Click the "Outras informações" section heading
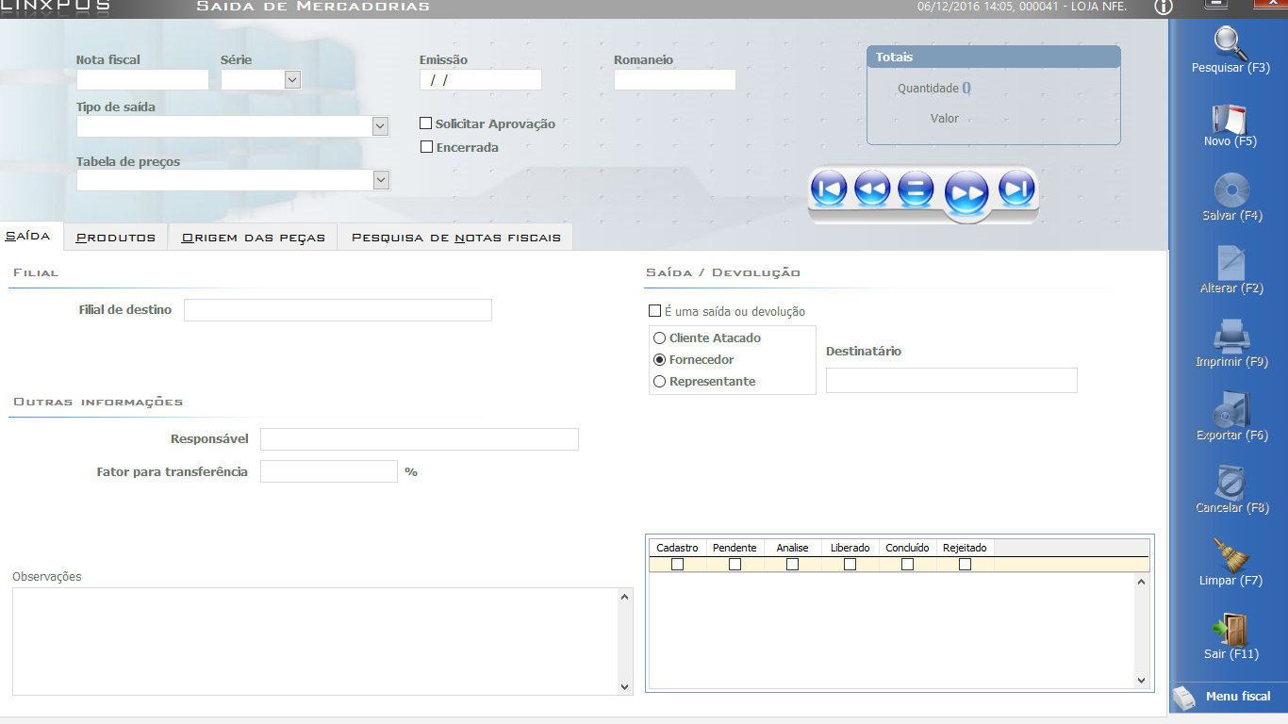Image resolution: width=1288 pixels, height=724 pixels. click(97, 402)
